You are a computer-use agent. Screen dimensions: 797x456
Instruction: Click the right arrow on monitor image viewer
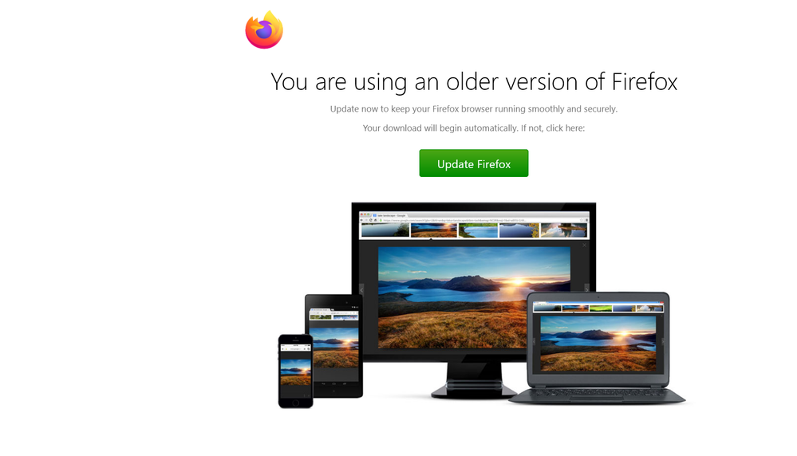[586, 289]
